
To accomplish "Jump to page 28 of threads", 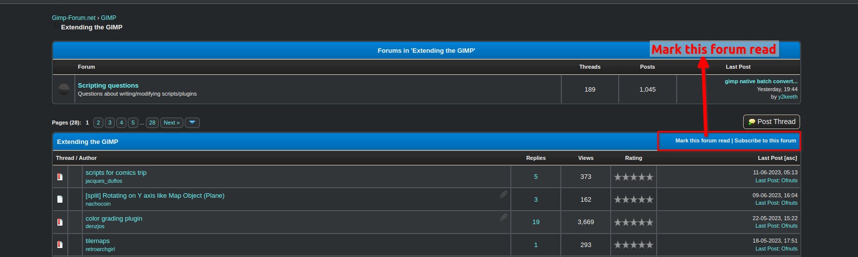I will [152, 123].
